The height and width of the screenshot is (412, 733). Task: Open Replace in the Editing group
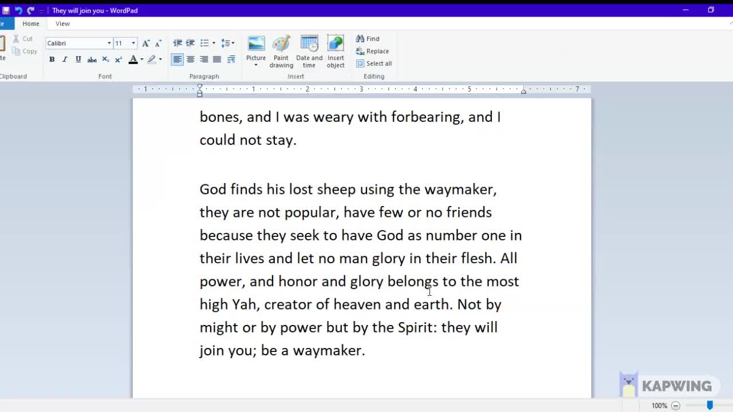coord(372,51)
